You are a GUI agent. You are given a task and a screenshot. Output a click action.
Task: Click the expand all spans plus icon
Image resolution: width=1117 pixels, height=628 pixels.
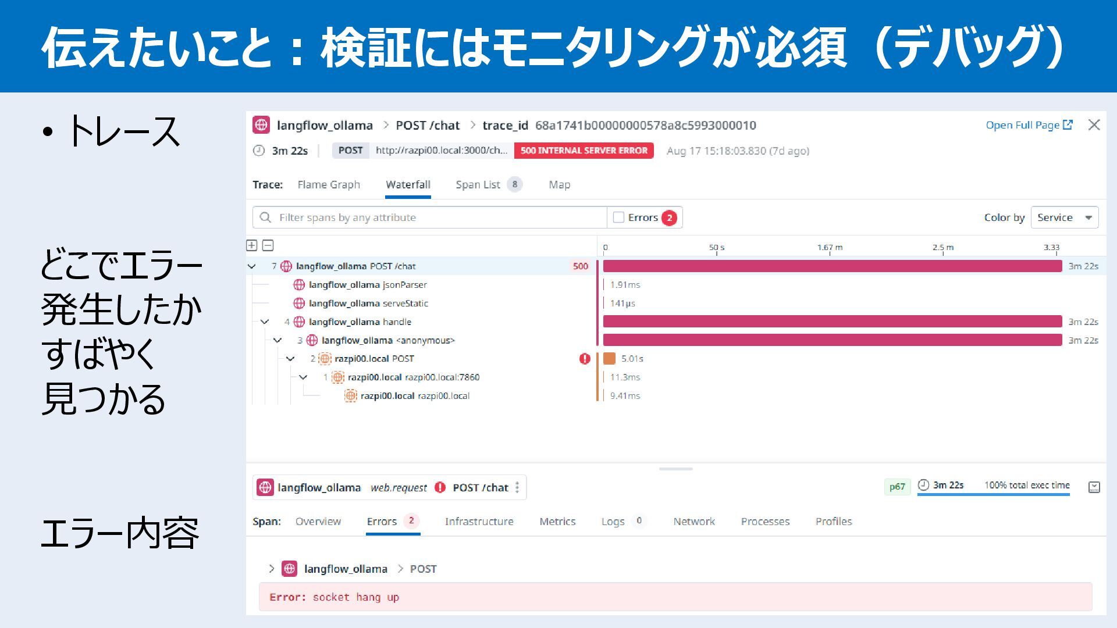coord(251,245)
